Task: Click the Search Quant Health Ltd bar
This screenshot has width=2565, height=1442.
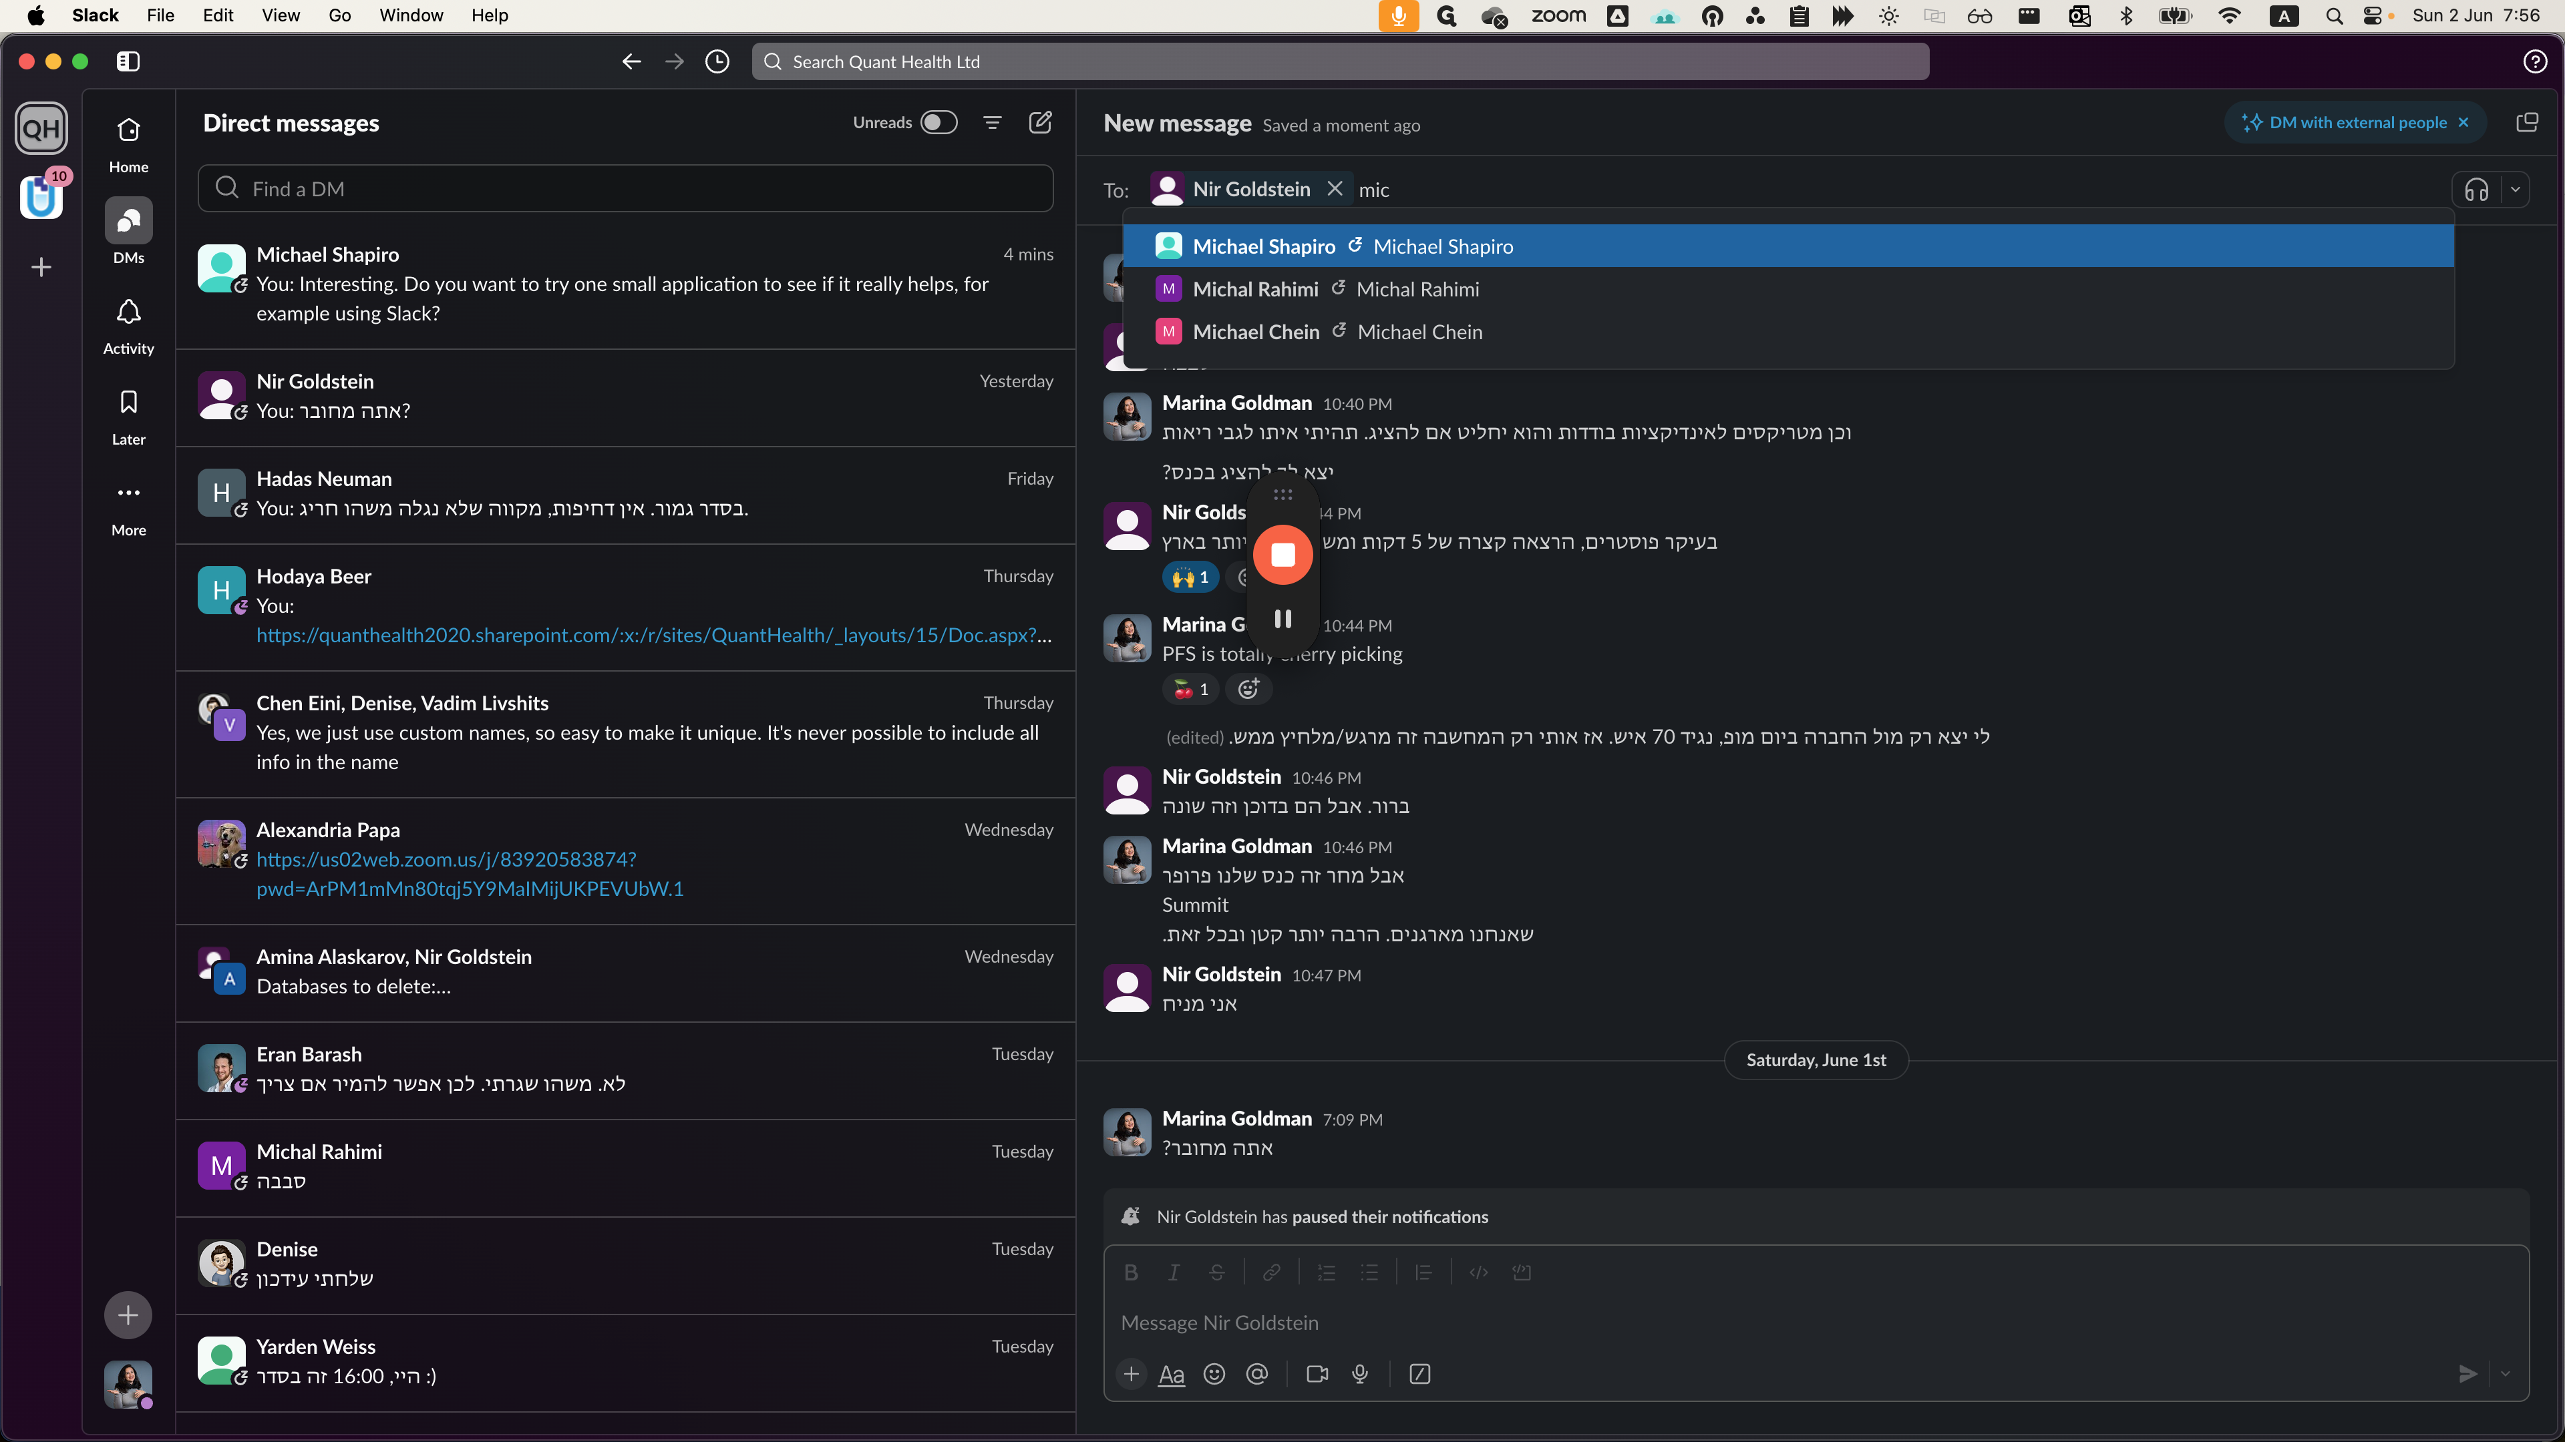Action: [1340, 61]
